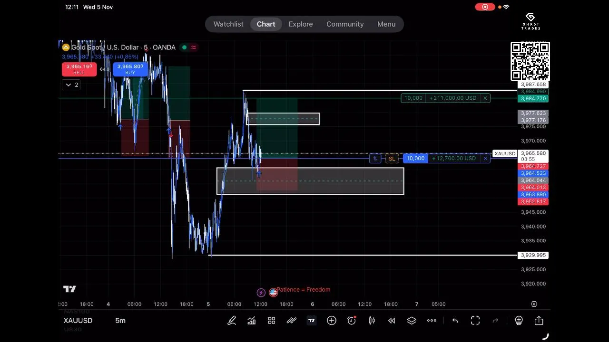The image size is (609, 342).
Task: Tap the US flag economic event marker
Action: 273,293
